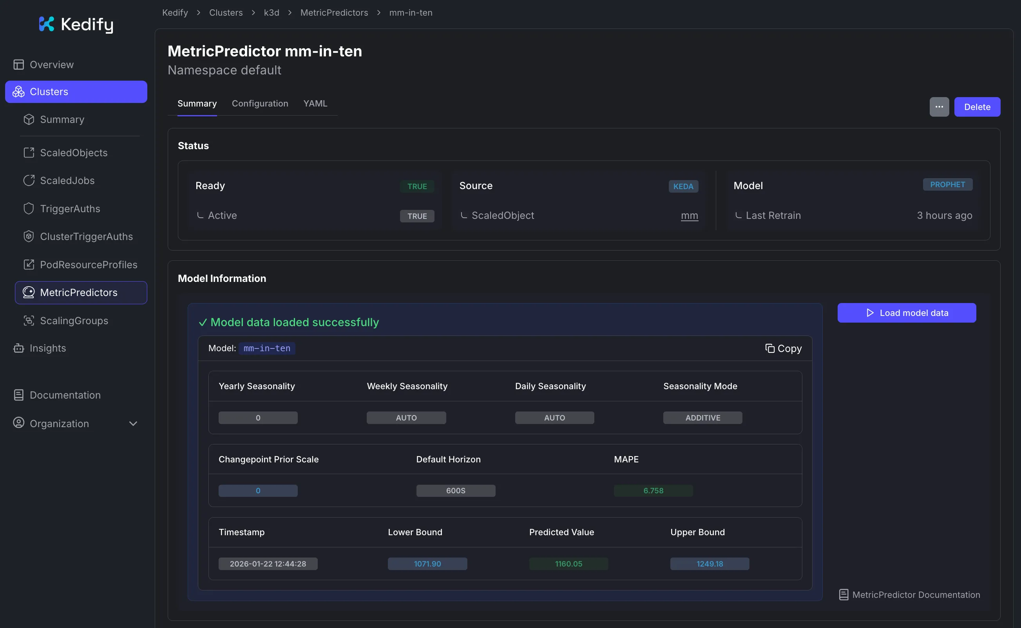
Task: Open the more options ellipsis menu
Action: [939, 107]
